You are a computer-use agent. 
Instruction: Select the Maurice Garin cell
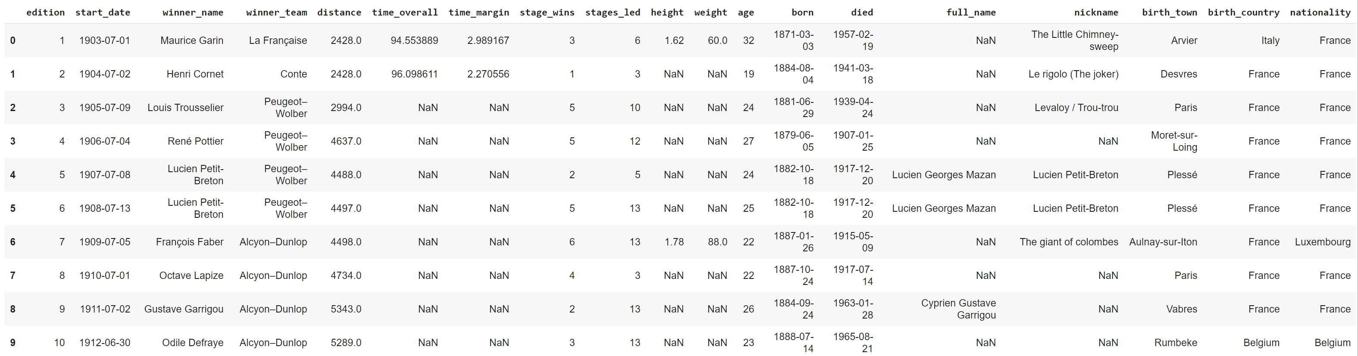pyautogui.click(x=191, y=40)
